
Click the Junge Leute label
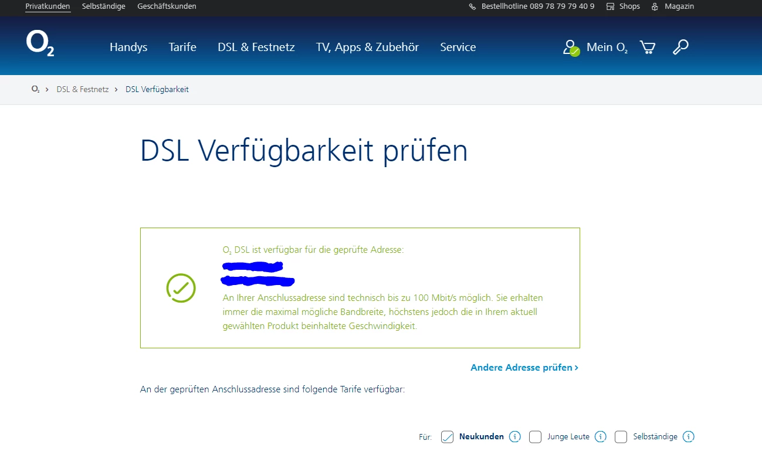[x=568, y=437]
